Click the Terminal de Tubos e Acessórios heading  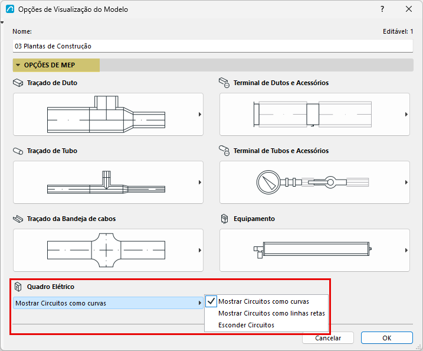pyautogui.click(x=281, y=151)
